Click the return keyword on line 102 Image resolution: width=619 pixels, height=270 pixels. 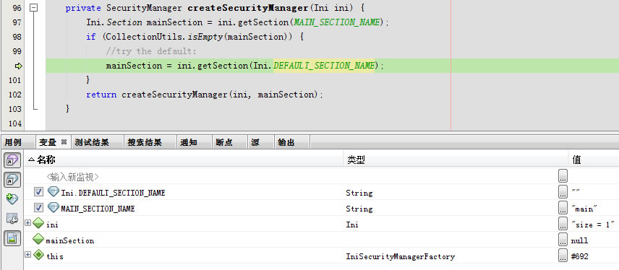101,95
